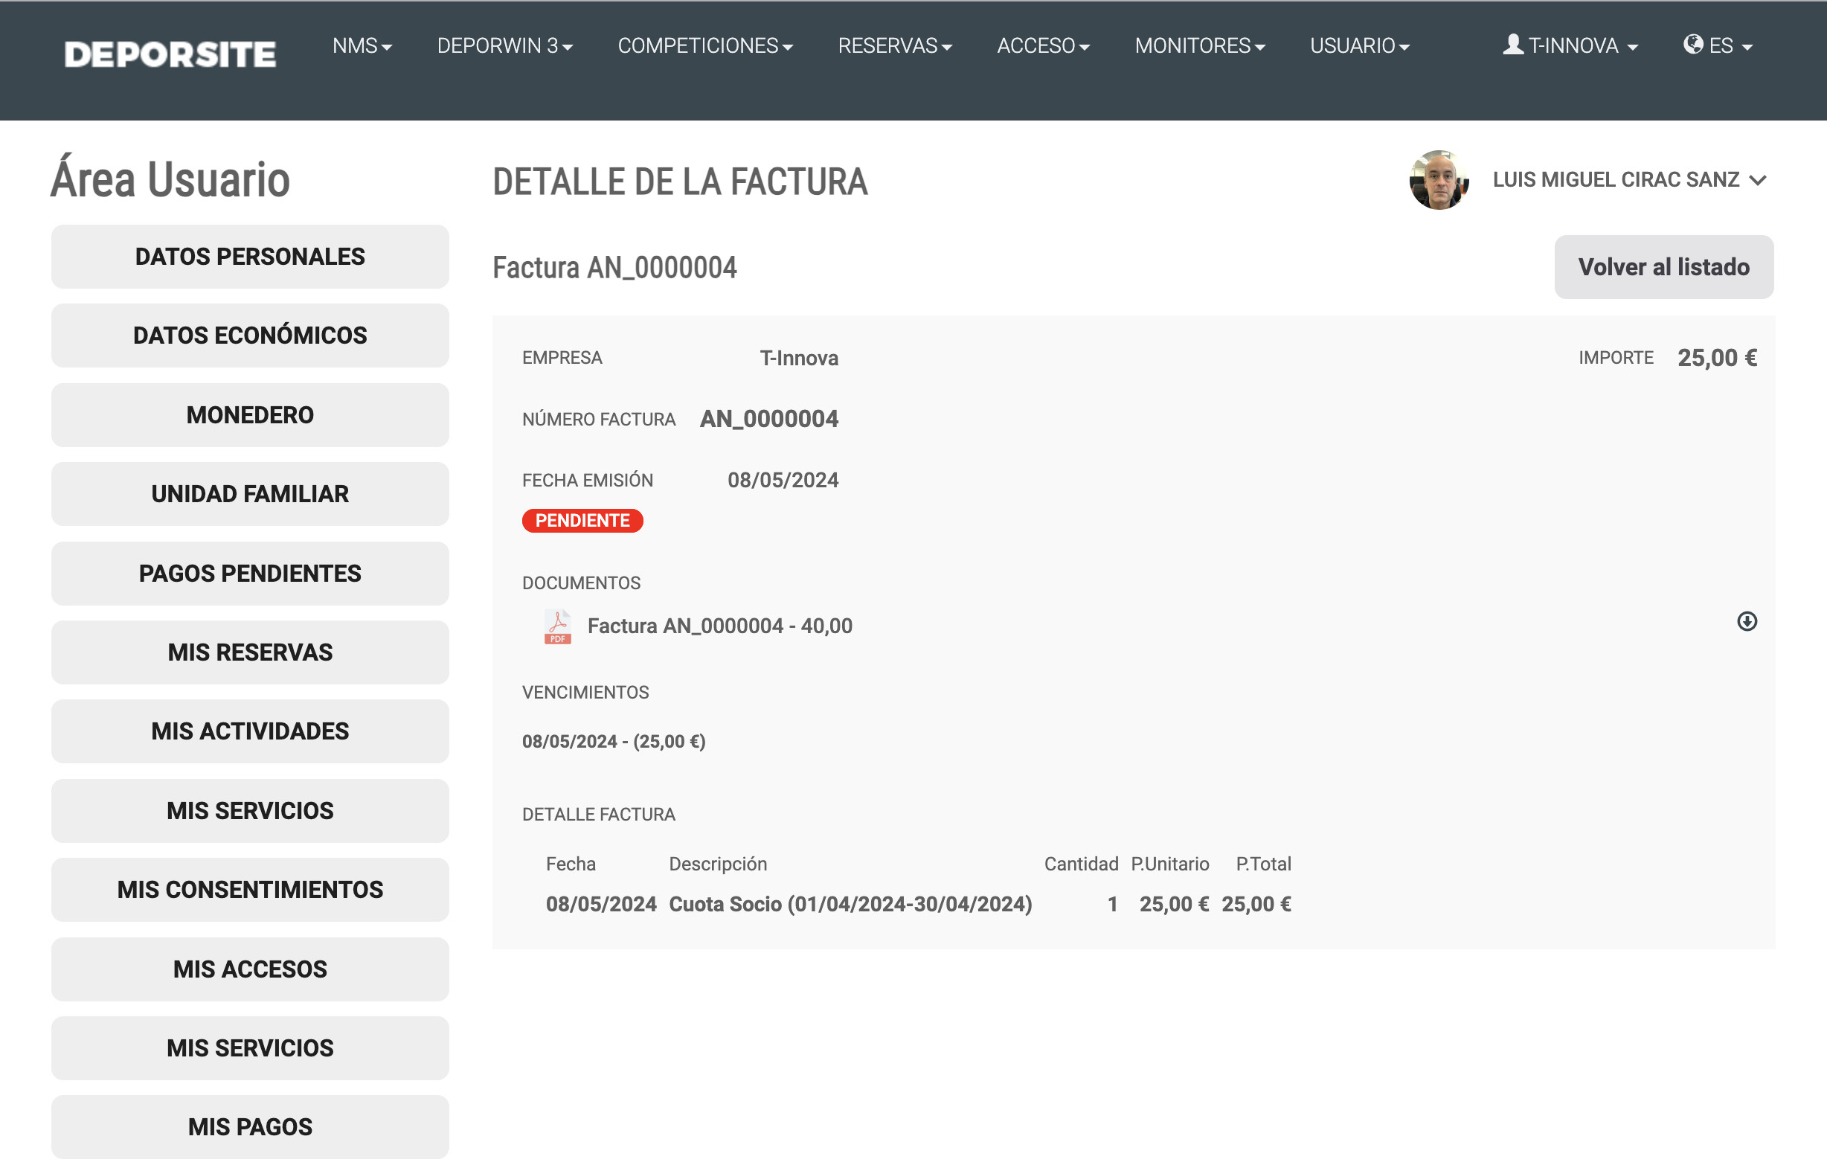Open the ACCESO dropdown

click(1042, 46)
